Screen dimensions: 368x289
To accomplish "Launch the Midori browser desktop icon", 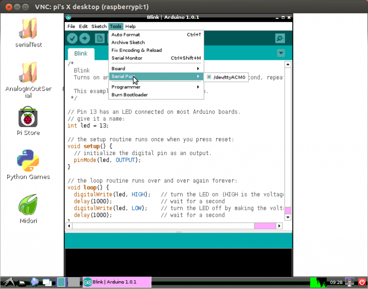I will (28, 204).
